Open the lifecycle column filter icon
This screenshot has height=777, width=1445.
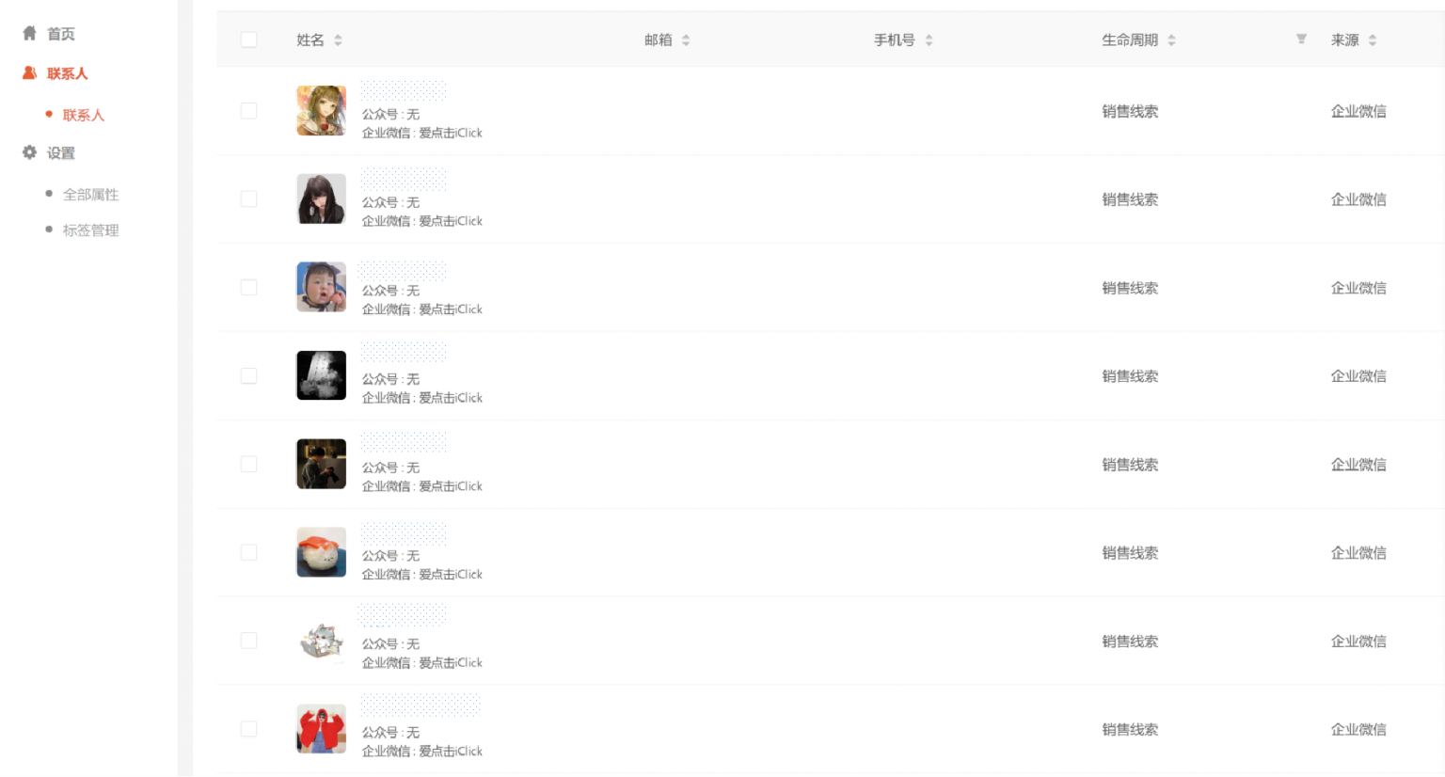coord(1301,40)
